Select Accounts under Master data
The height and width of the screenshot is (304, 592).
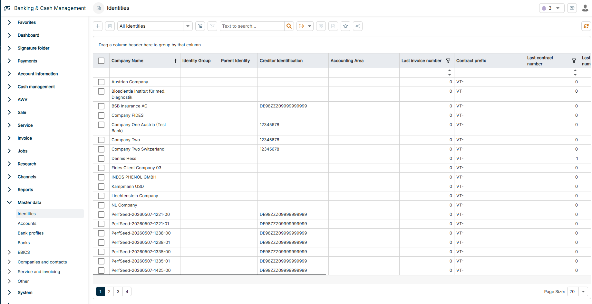[27, 223]
